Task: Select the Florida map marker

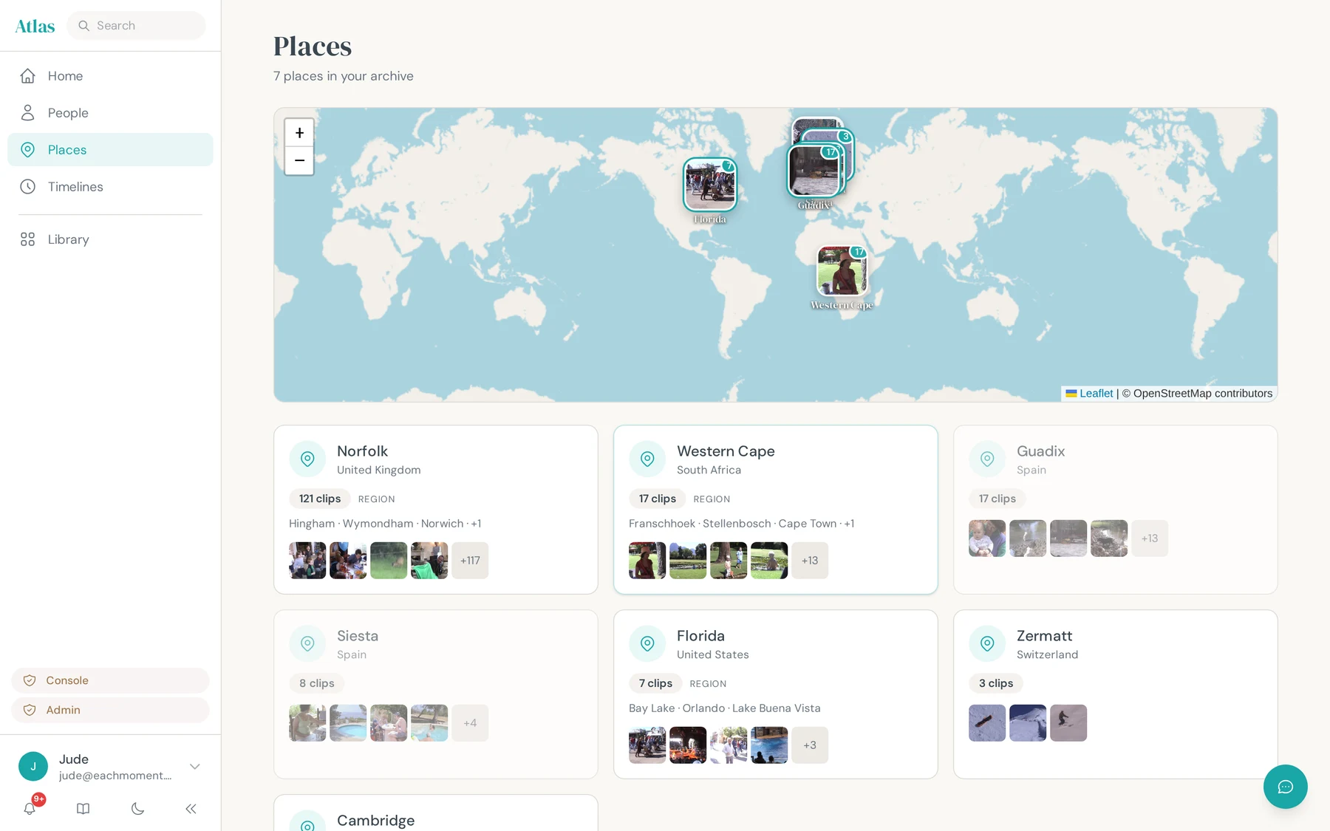Action: (710, 184)
